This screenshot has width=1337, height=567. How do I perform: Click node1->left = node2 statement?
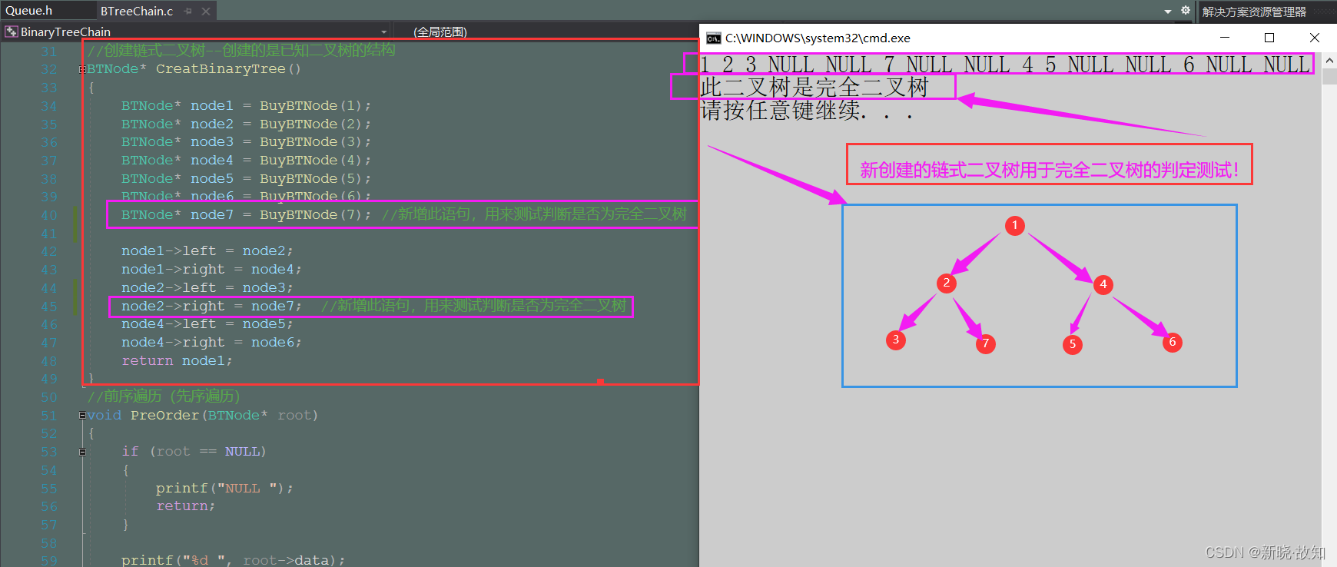[x=207, y=251]
